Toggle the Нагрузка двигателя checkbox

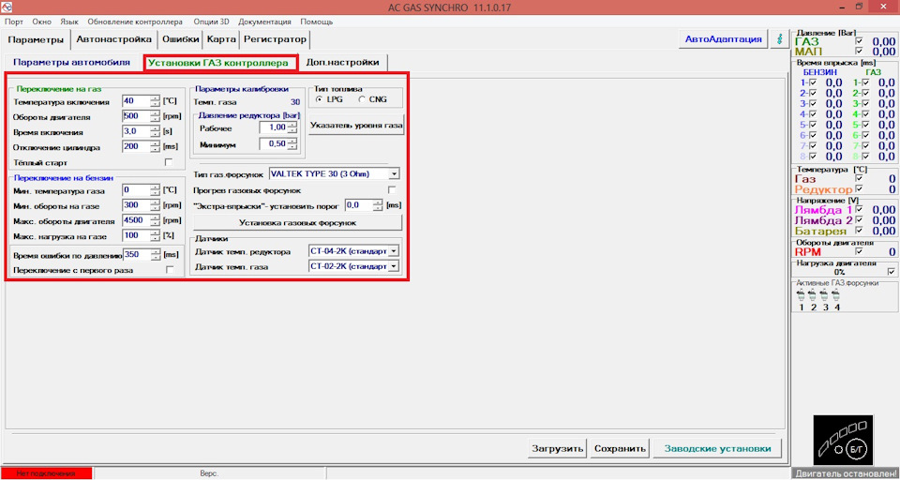(892, 272)
